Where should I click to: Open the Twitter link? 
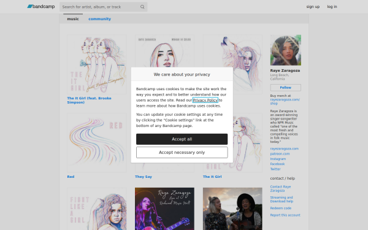(x=275, y=169)
